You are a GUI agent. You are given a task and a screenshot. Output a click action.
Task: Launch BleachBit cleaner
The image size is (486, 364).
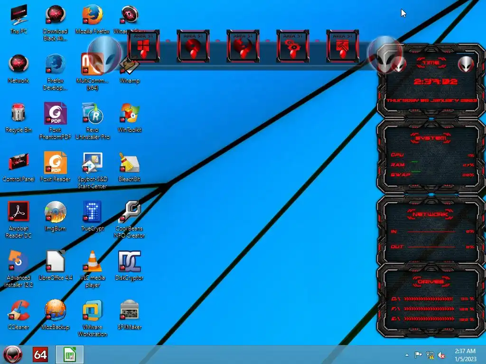[129, 167]
